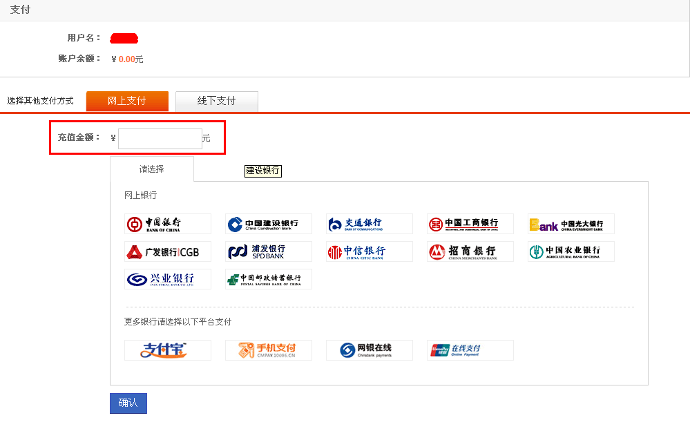The width and height of the screenshot is (690, 429).
Task: Select Bank of China logo
Action: point(168,224)
